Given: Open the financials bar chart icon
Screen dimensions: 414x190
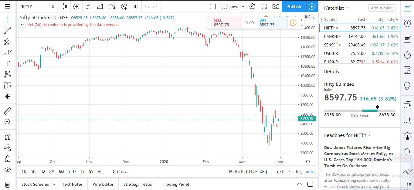Looking at the screenshot, I should coord(100,6).
